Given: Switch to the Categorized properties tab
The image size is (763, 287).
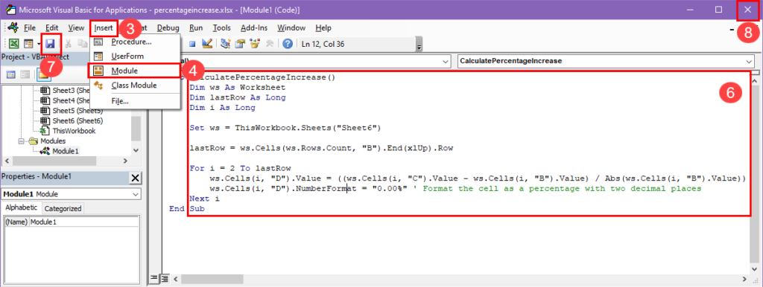Looking at the screenshot, I should point(63,208).
